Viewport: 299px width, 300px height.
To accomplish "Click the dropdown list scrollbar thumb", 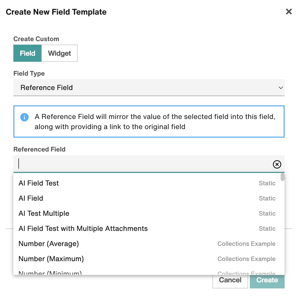I will pos(282,177).
